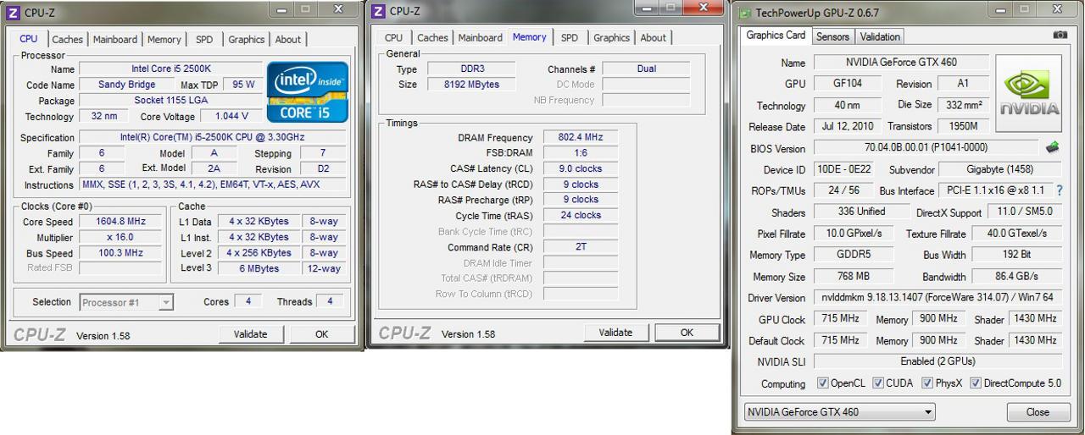Image resolution: width=1085 pixels, height=435 pixels.
Task: Click Validate button in Memory CPU-Z window
Action: tap(615, 333)
